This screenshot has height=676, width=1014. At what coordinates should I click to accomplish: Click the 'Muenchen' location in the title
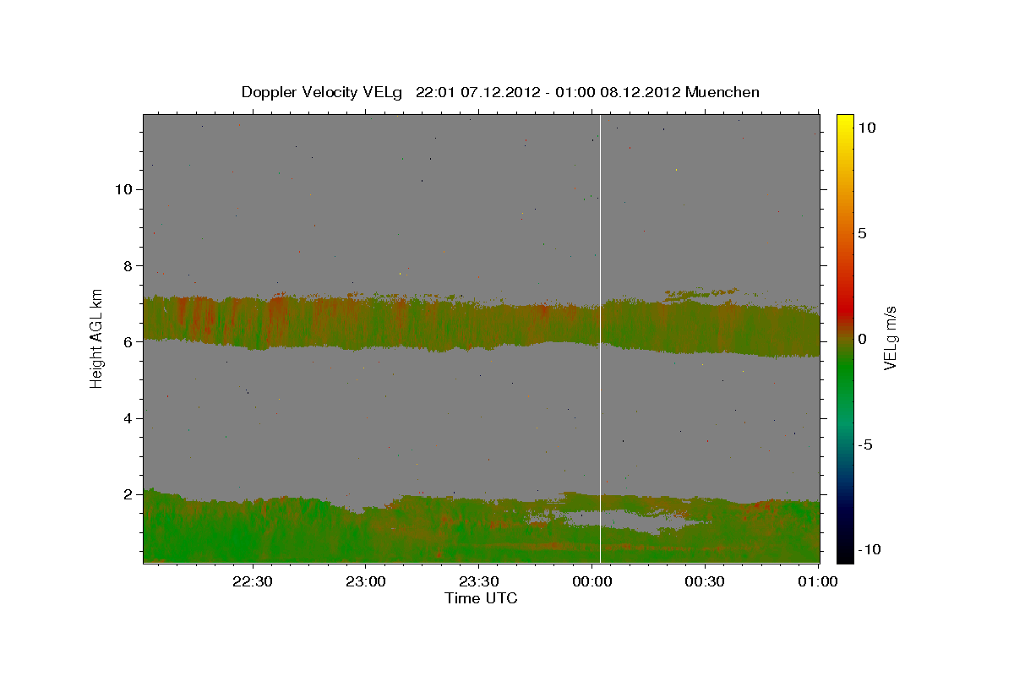(722, 92)
